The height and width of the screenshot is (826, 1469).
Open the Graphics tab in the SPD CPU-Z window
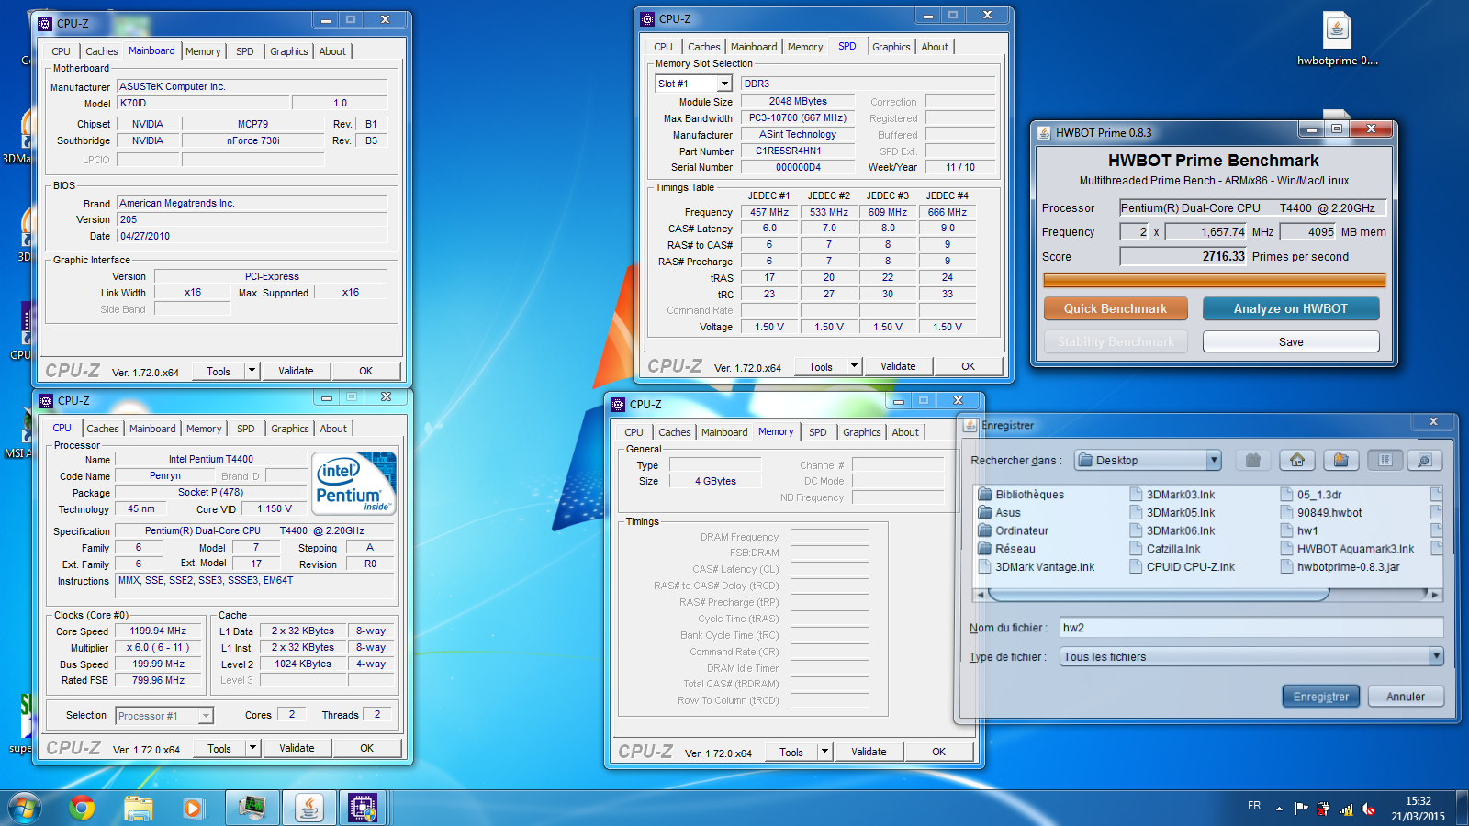coord(891,47)
